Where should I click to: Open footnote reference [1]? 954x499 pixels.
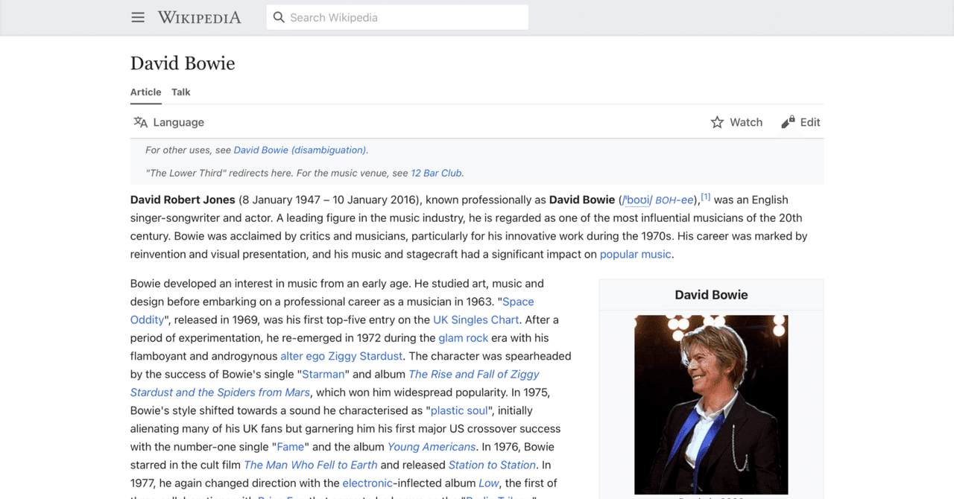pos(706,197)
